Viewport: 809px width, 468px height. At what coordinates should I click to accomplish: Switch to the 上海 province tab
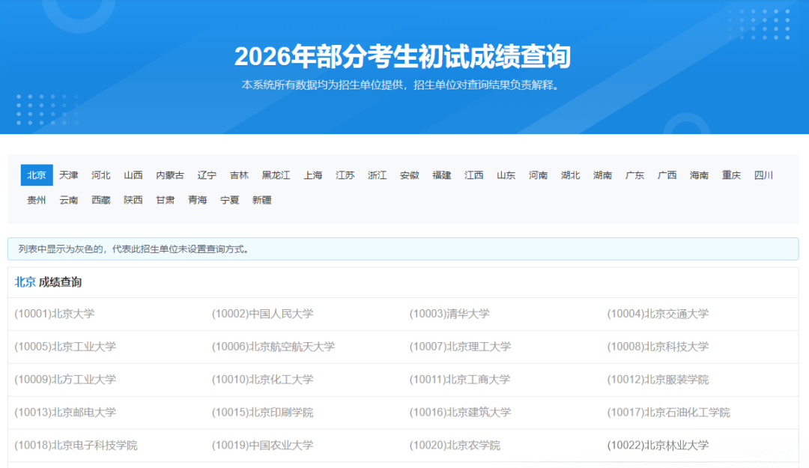[x=313, y=174]
